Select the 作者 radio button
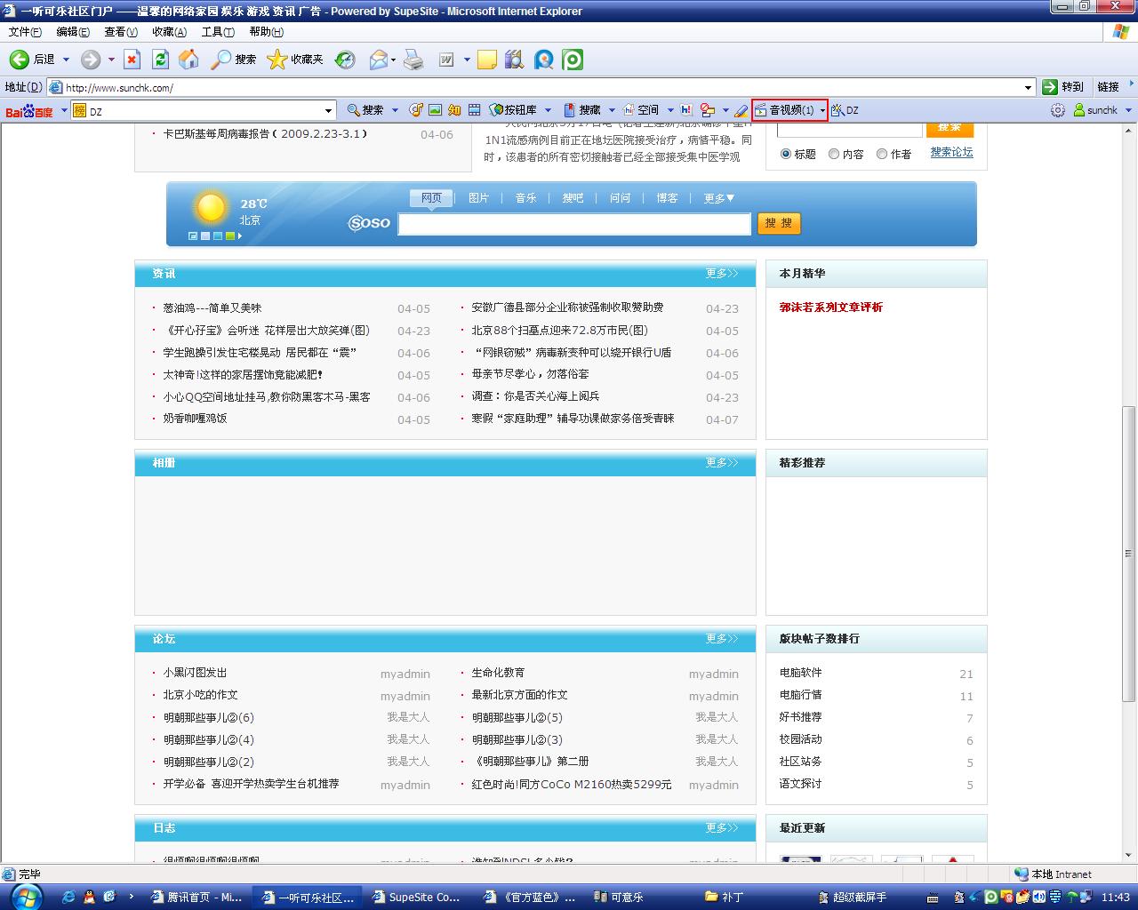This screenshot has height=910, width=1138. tap(882, 154)
